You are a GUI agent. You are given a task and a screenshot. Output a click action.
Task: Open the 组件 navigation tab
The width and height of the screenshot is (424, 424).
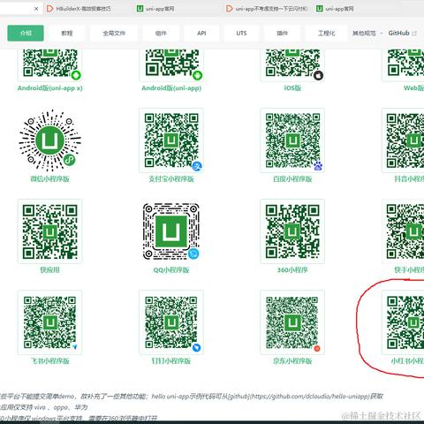(161, 33)
